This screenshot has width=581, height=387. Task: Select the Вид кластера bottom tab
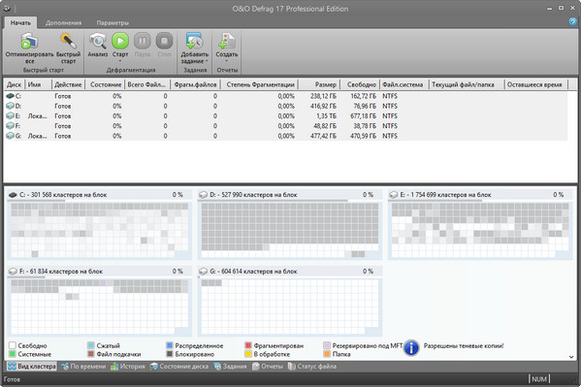(x=32, y=367)
